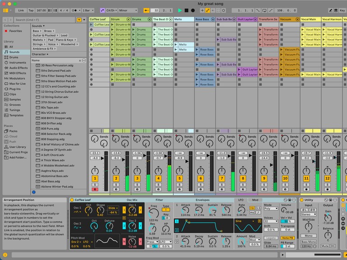
Task: Select Drums in Library sidebar
Action: pos(14,57)
